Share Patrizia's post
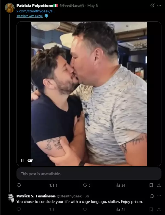 coord(159,185)
